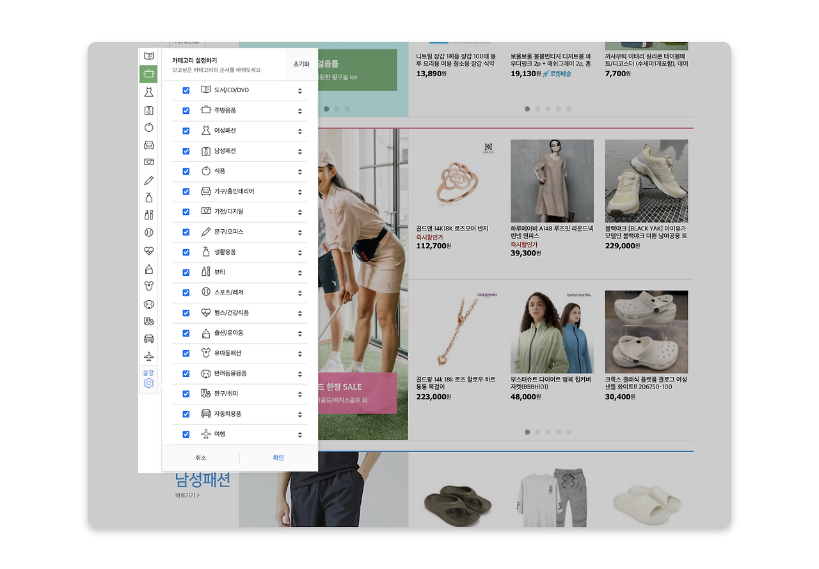Click the reorder arrows for 유아동패션
The image size is (819, 569).
click(x=299, y=353)
